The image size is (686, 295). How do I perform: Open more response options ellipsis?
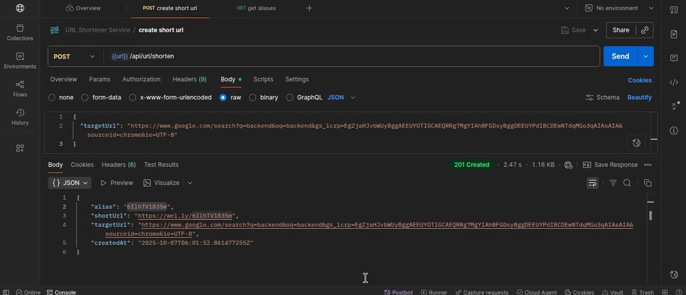648,165
